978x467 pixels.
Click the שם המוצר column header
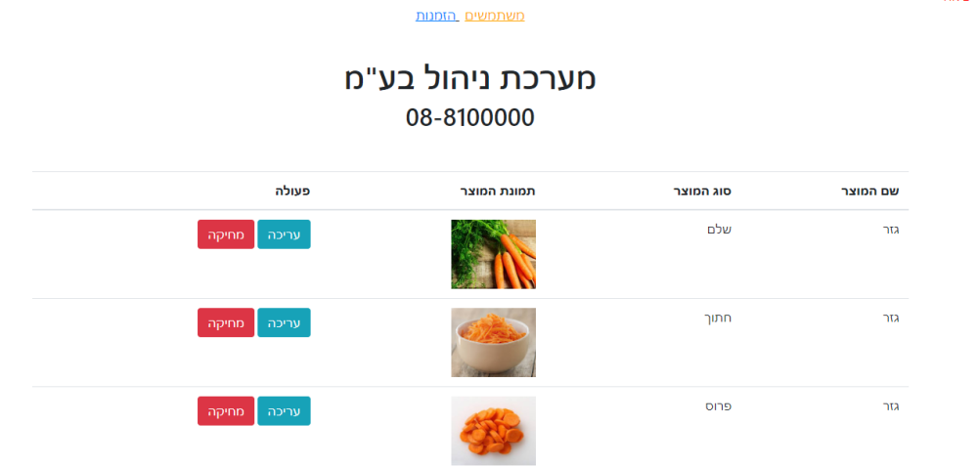869,191
